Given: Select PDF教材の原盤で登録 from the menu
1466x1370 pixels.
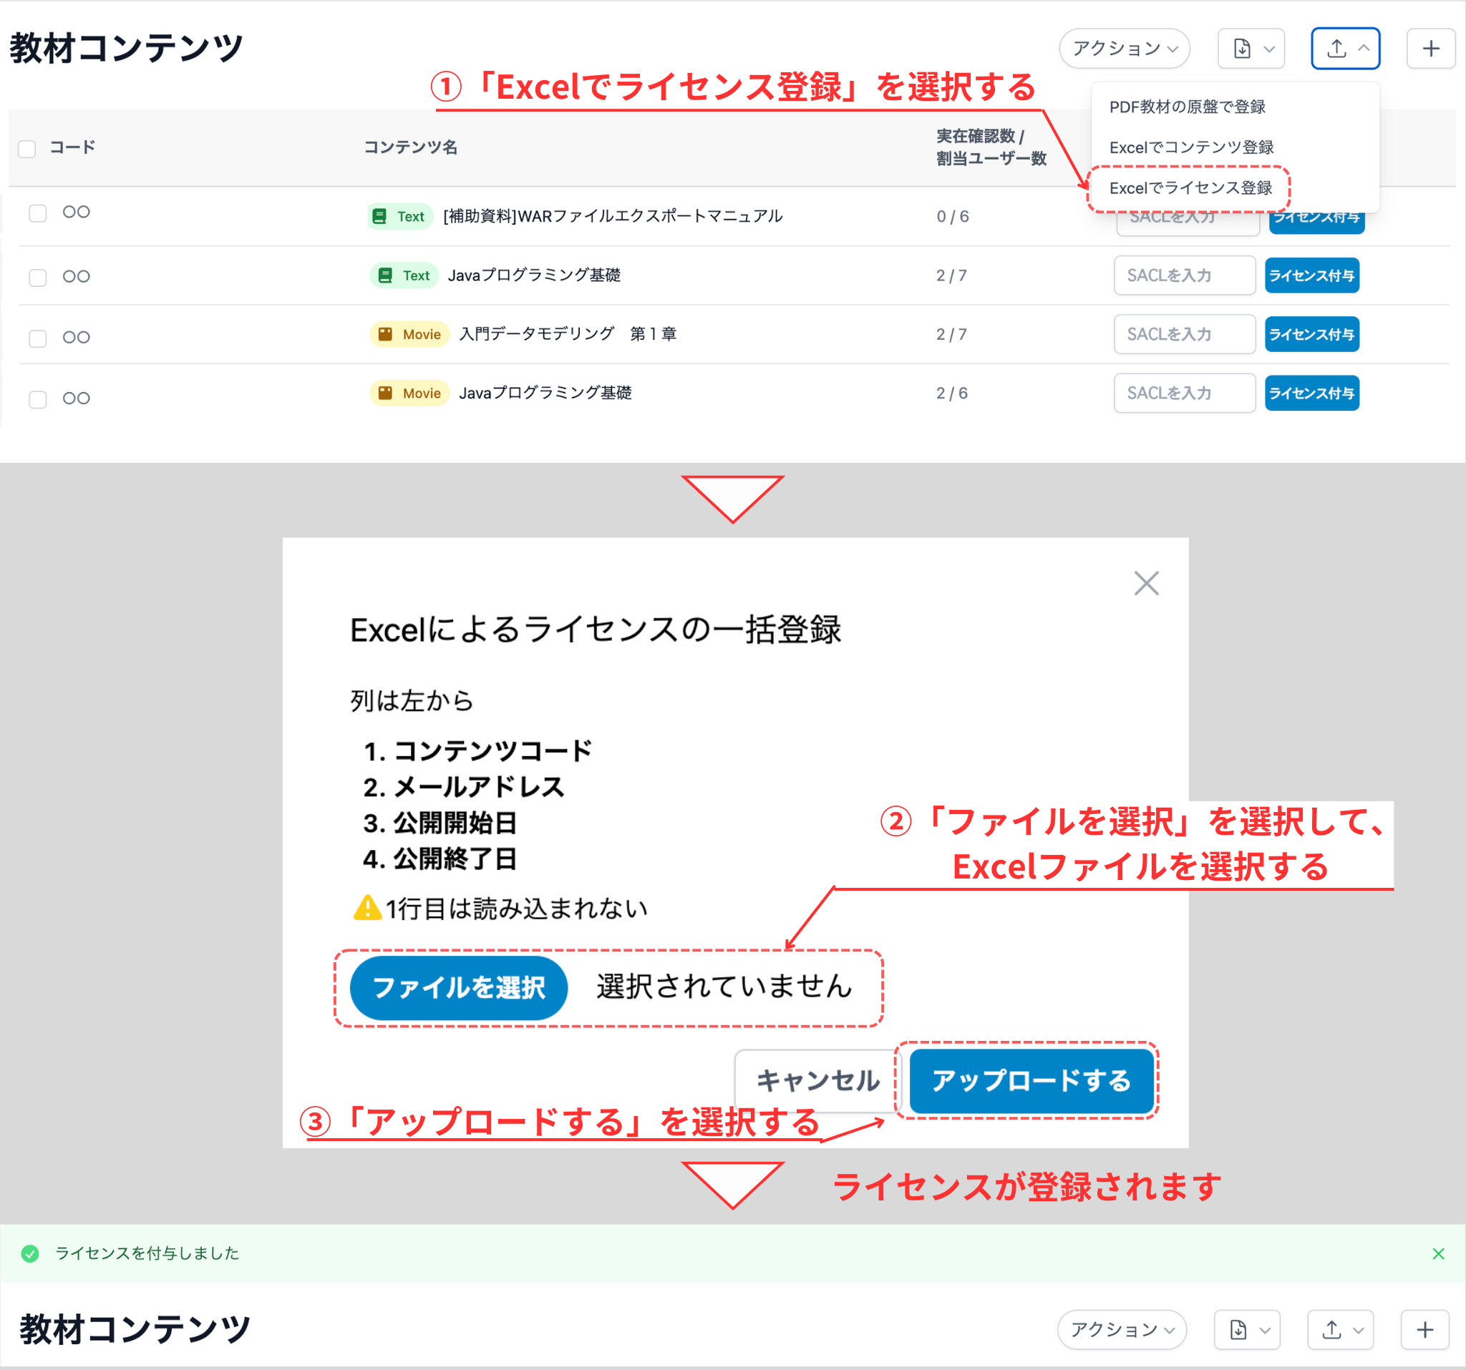Looking at the screenshot, I should tap(1188, 106).
